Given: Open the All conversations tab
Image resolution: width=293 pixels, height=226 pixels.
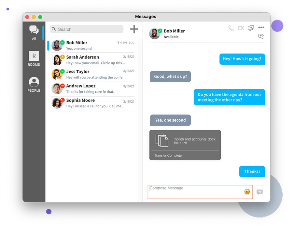Looking at the screenshot, I should pos(34,33).
